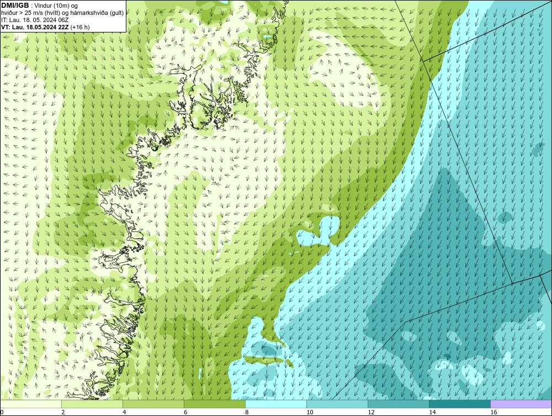Viewport: 552px width, 416px height.
Task: Click the "(+16 h)" forecast offset text
Action: click(x=80, y=27)
